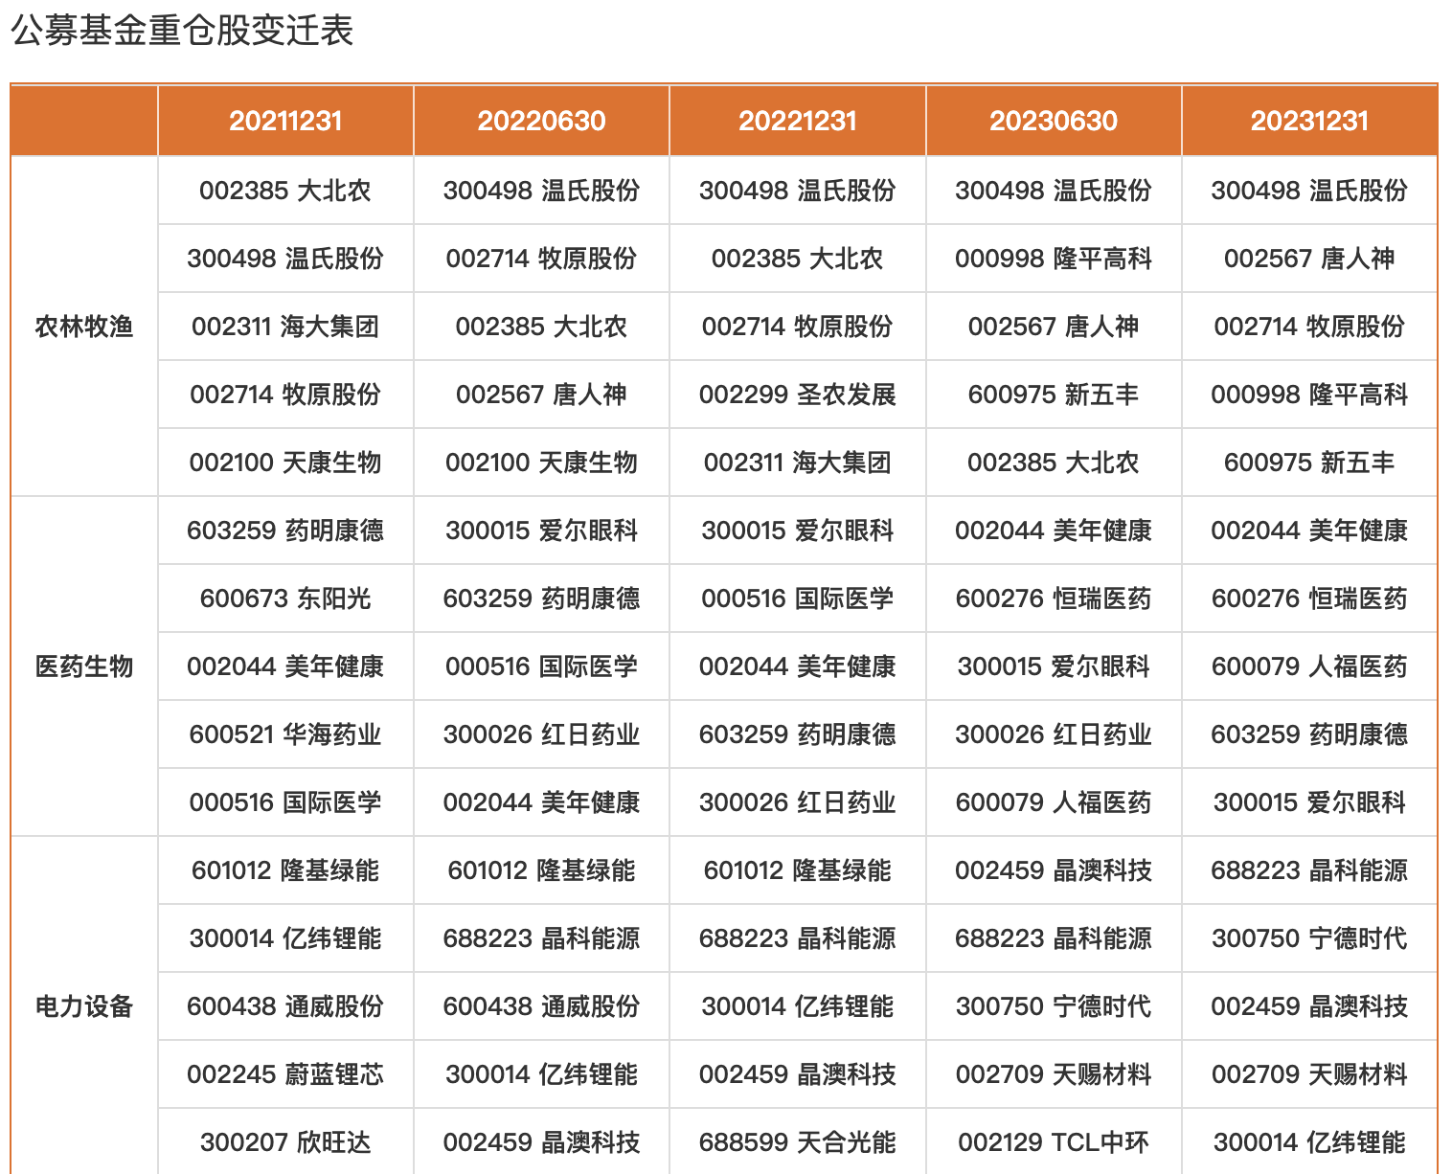Select the 002129 TCL中环 cell
This screenshot has height=1174, width=1452.
click(1053, 1142)
